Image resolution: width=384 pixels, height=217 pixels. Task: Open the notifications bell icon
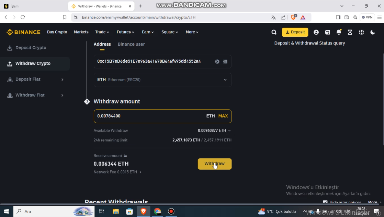[339, 32]
